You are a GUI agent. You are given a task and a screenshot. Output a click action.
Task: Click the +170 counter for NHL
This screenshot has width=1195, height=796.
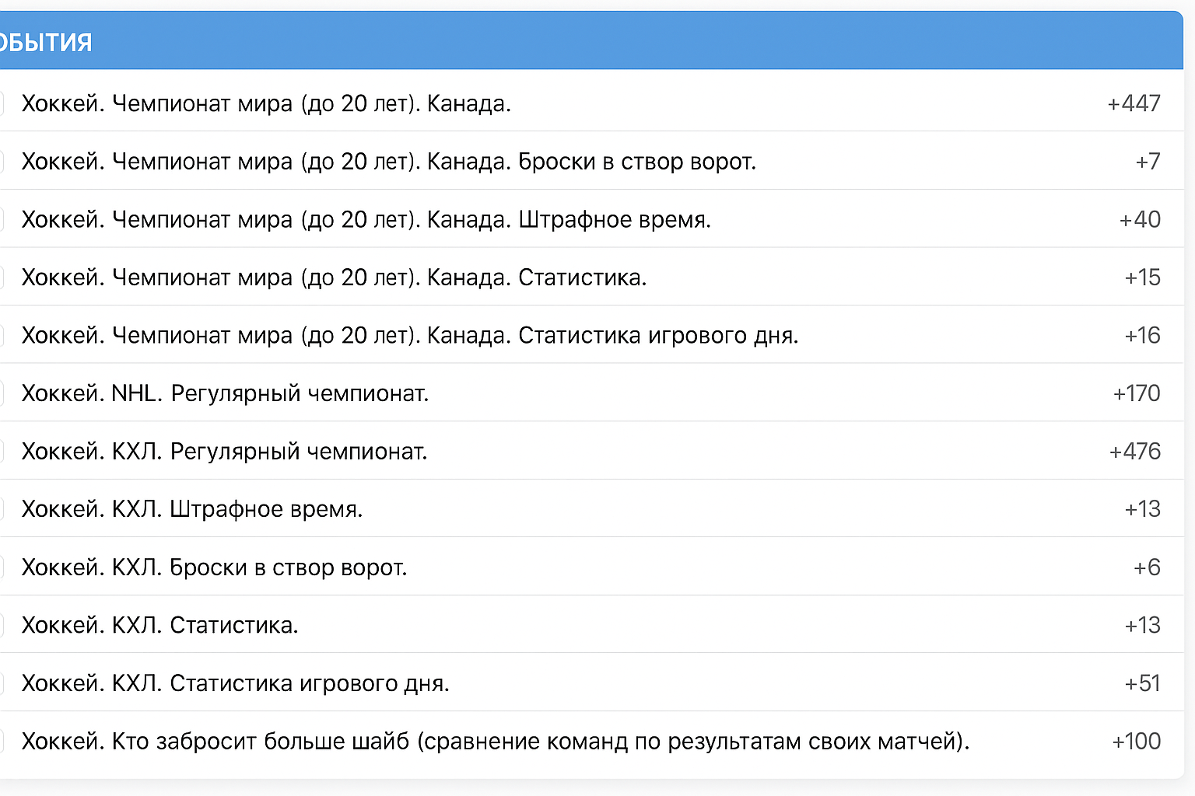tap(1136, 393)
